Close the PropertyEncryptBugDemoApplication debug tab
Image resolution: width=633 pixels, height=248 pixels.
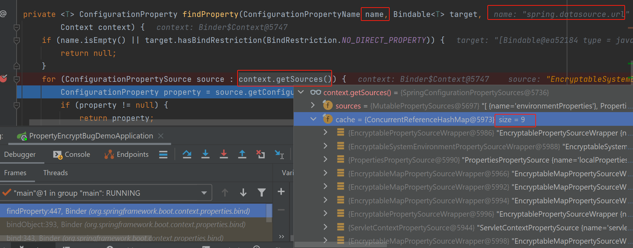pos(161,136)
